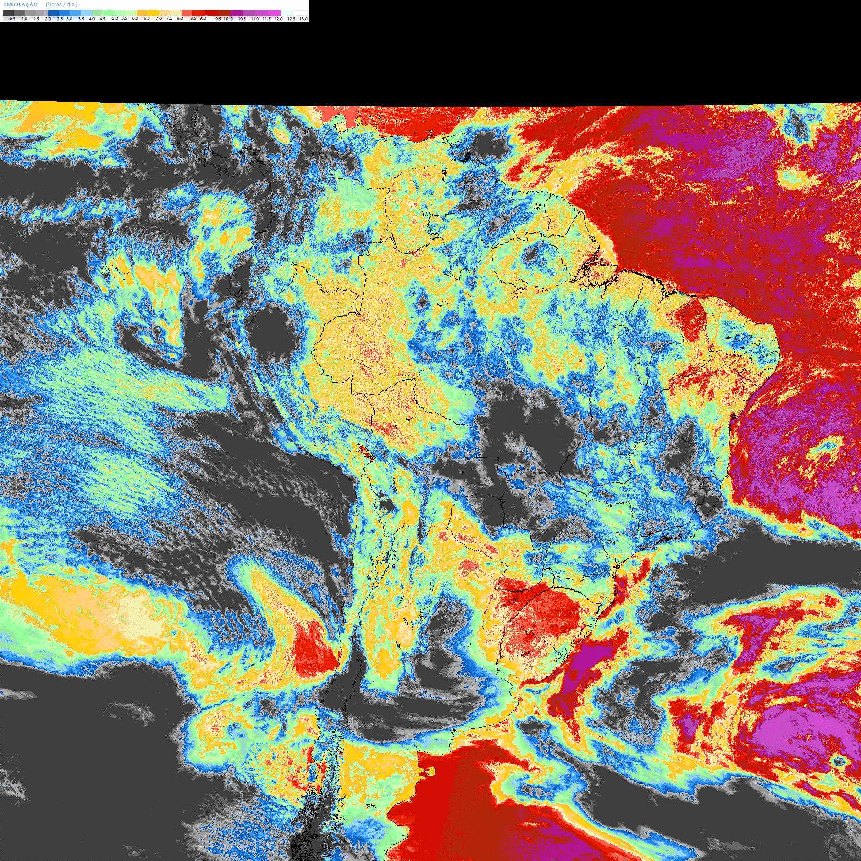The height and width of the screenshot is (861, 861).
Task: Click the 8.0 scale label
Action: point(180,18)
